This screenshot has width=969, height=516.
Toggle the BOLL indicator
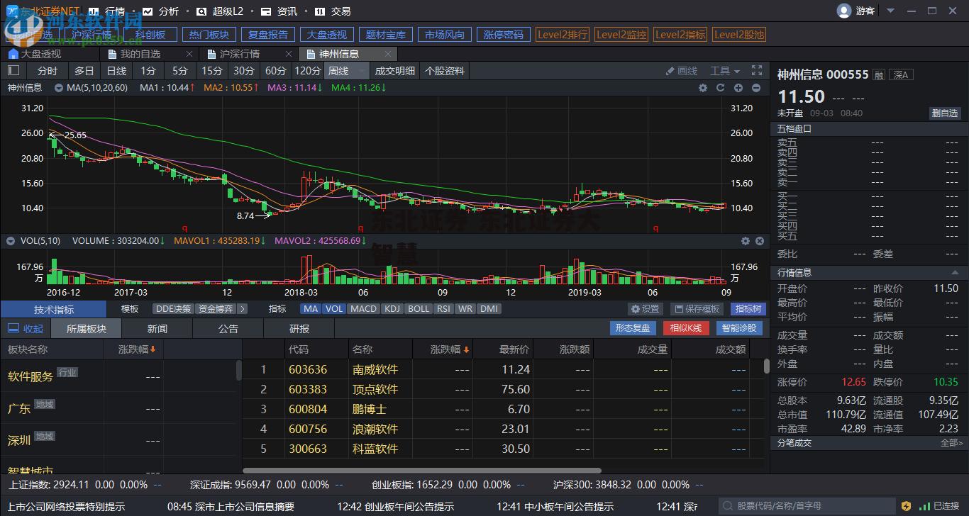(419, 309)
